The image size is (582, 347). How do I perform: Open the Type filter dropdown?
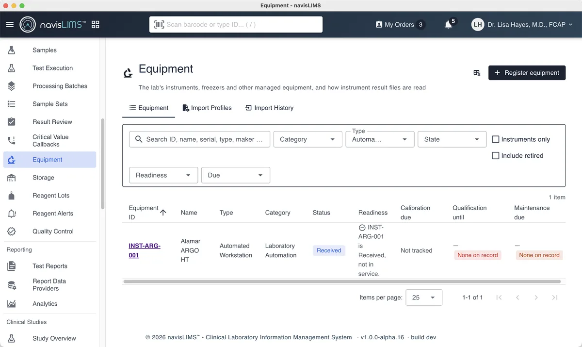[x=380, y=139]
